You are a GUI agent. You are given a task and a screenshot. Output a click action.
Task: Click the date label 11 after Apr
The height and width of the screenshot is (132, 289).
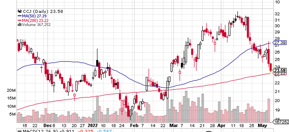[233, 126]
